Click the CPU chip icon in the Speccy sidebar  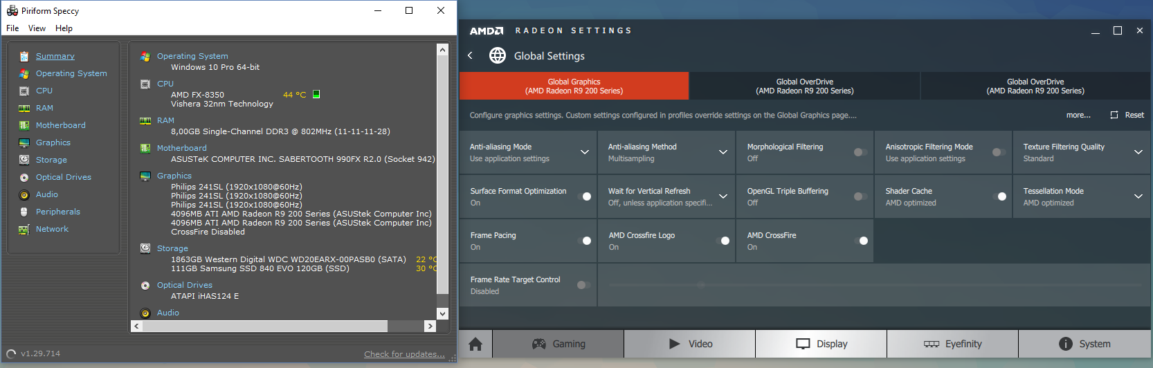(24, 91)
